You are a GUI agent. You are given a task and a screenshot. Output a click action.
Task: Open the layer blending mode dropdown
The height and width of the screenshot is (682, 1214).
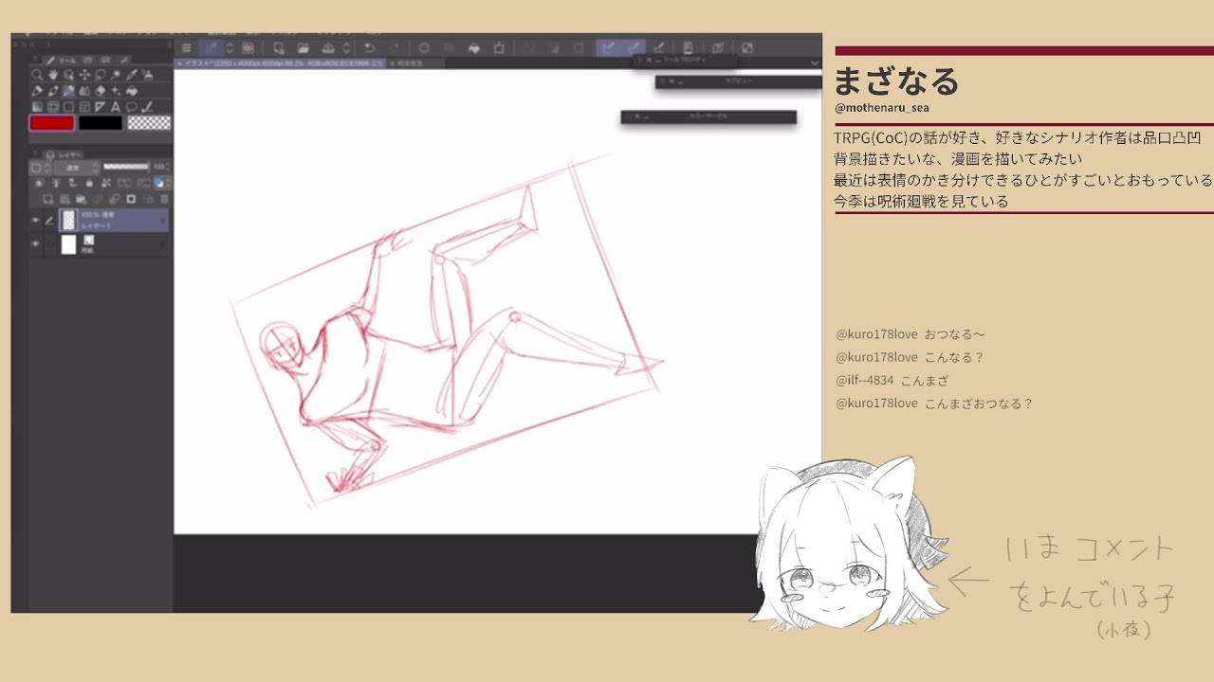[76, 168]
